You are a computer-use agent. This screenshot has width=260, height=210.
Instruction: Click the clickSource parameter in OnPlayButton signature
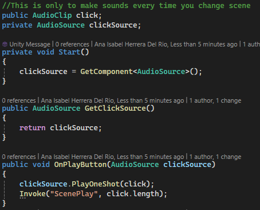tap(187, 165)
